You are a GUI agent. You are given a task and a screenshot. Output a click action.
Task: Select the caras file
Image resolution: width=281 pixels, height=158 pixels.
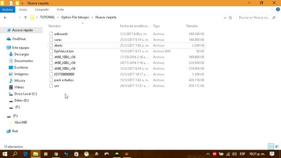tap(126, 39)
